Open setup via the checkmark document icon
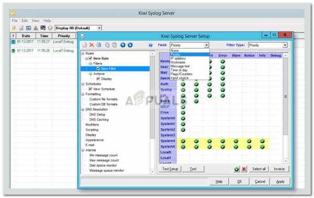Viewport: 314px width, 198px height. tap(21, 28)
